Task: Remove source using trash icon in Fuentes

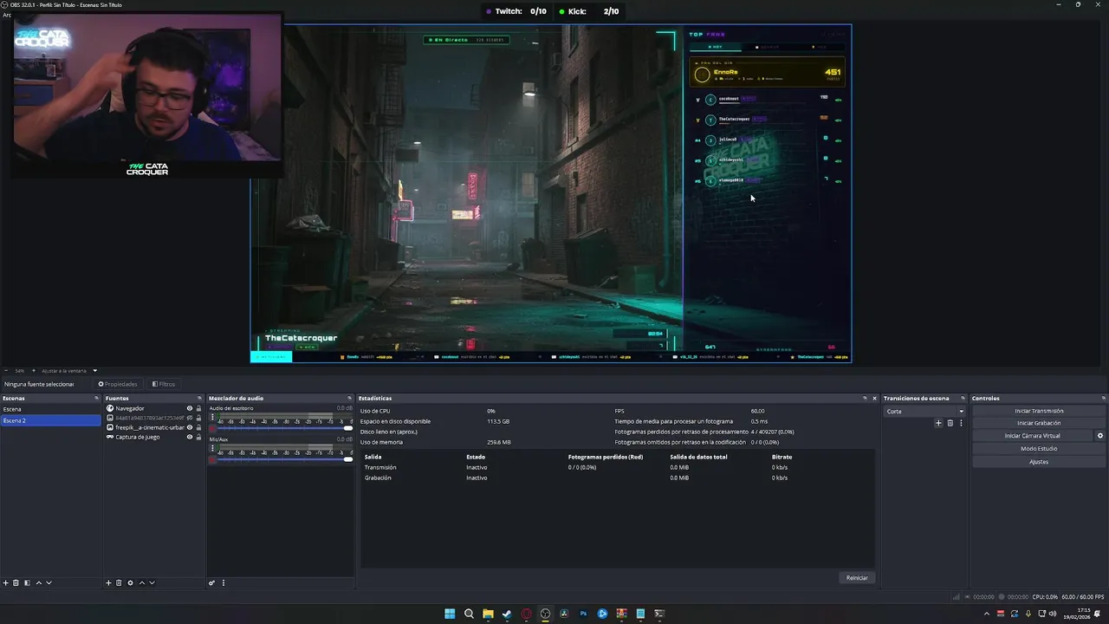Action: pos(119,582)
